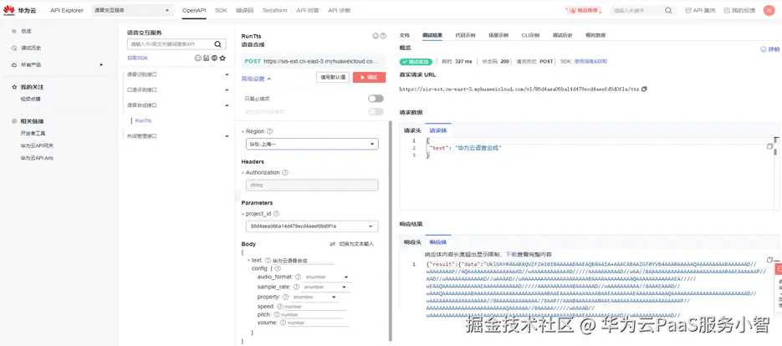Open the property dropdown
782x346 pixels.
click(x=315, y=298)
